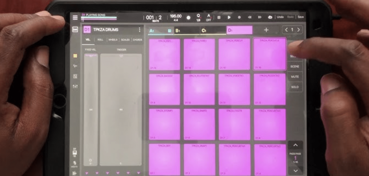Screen dimensions: 369x176
Task: Trigger pad D1.12 TPKZA_PLUCKTK2
Action: [270, 89]
